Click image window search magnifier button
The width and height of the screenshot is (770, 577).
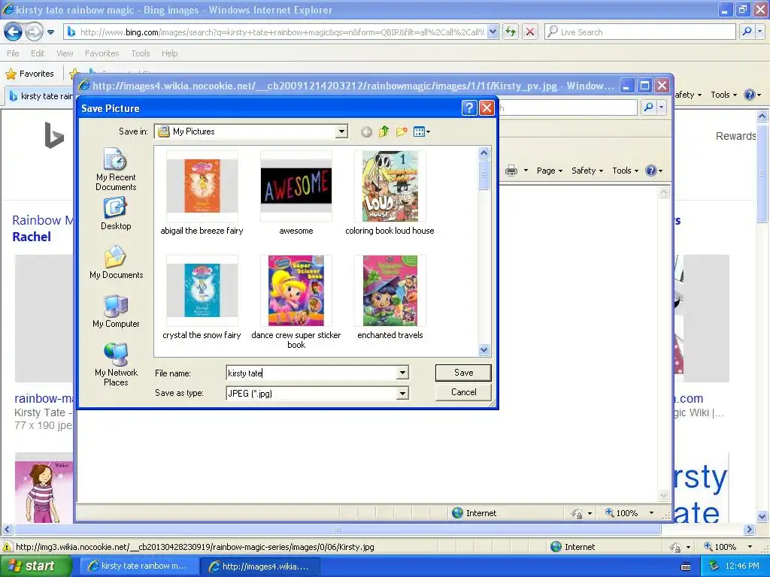648,107
